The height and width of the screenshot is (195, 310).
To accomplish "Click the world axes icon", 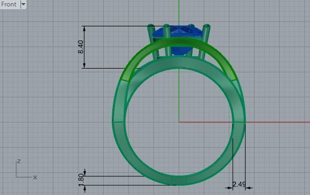I will click(x=26, y=169).
